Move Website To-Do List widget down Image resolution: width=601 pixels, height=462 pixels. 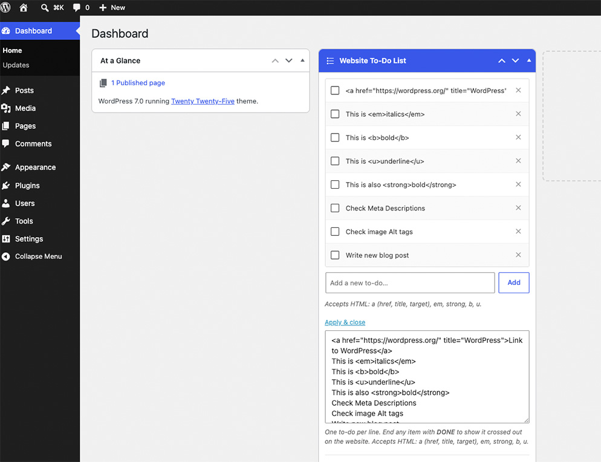[515, 60]
